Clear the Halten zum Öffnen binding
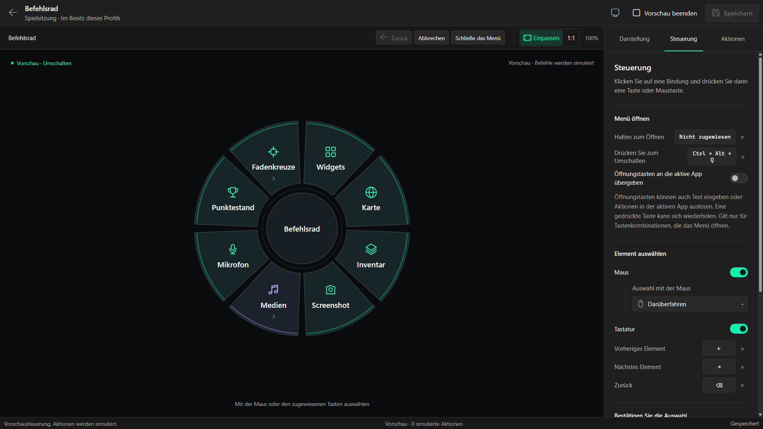 (x=742, y=137)
